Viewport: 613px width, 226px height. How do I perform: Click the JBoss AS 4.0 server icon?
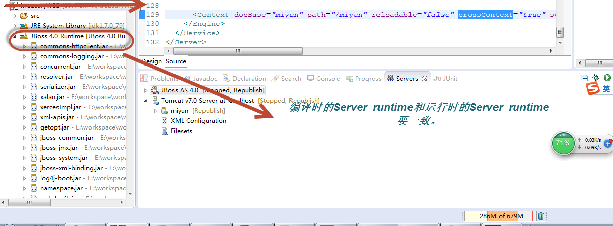pos(155,90)
